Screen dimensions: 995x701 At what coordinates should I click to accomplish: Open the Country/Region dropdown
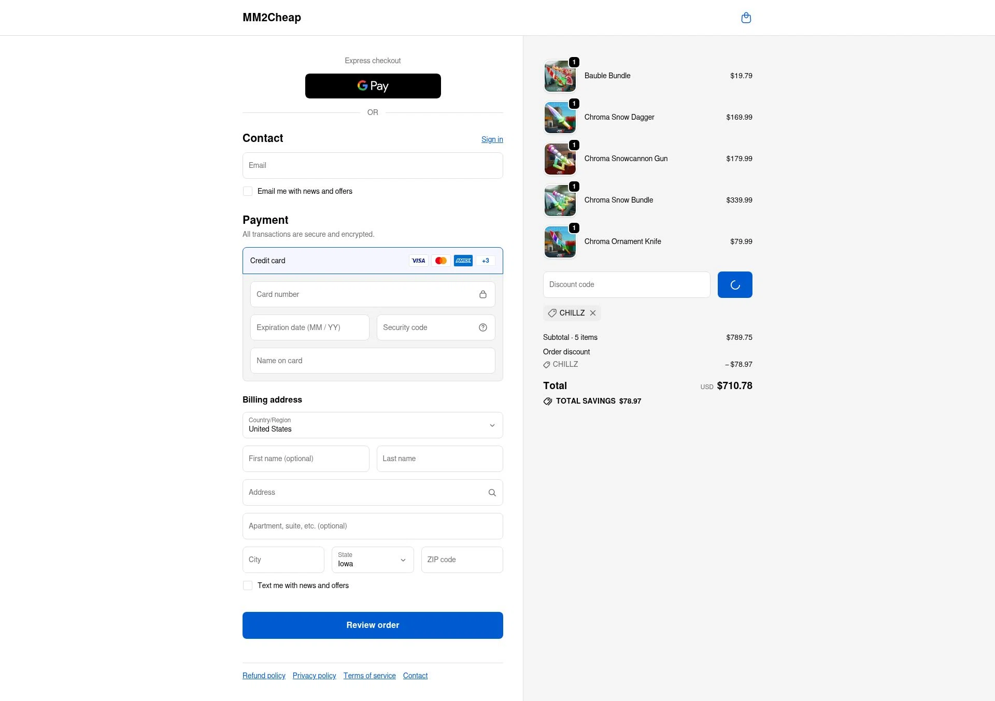click(373, 425)
